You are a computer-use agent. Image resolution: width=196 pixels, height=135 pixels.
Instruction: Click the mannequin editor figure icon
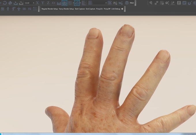coord(3,9)
